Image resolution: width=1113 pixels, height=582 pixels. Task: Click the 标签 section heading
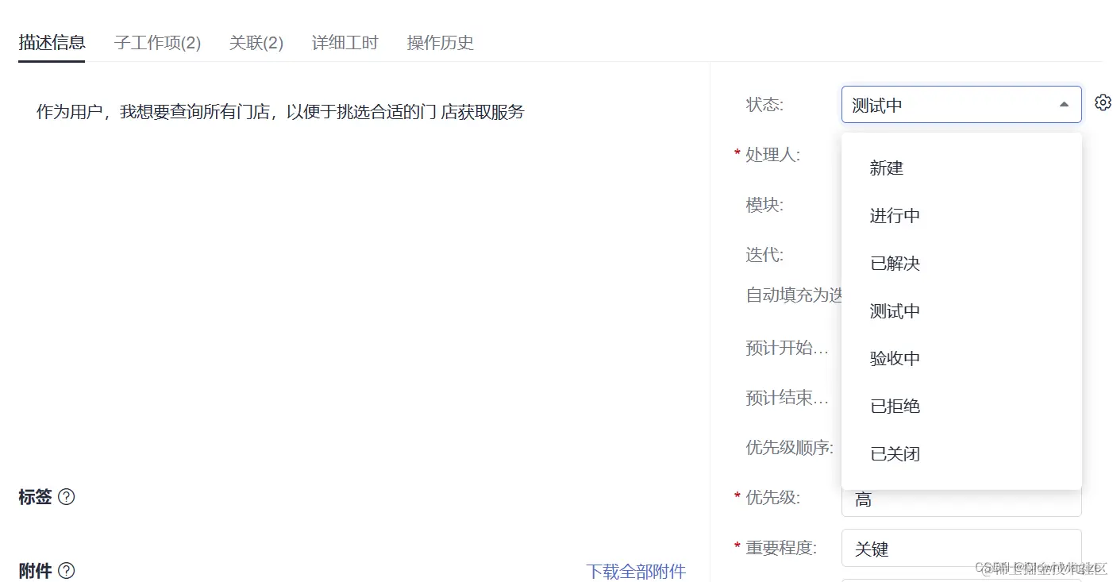pos(35,497)
